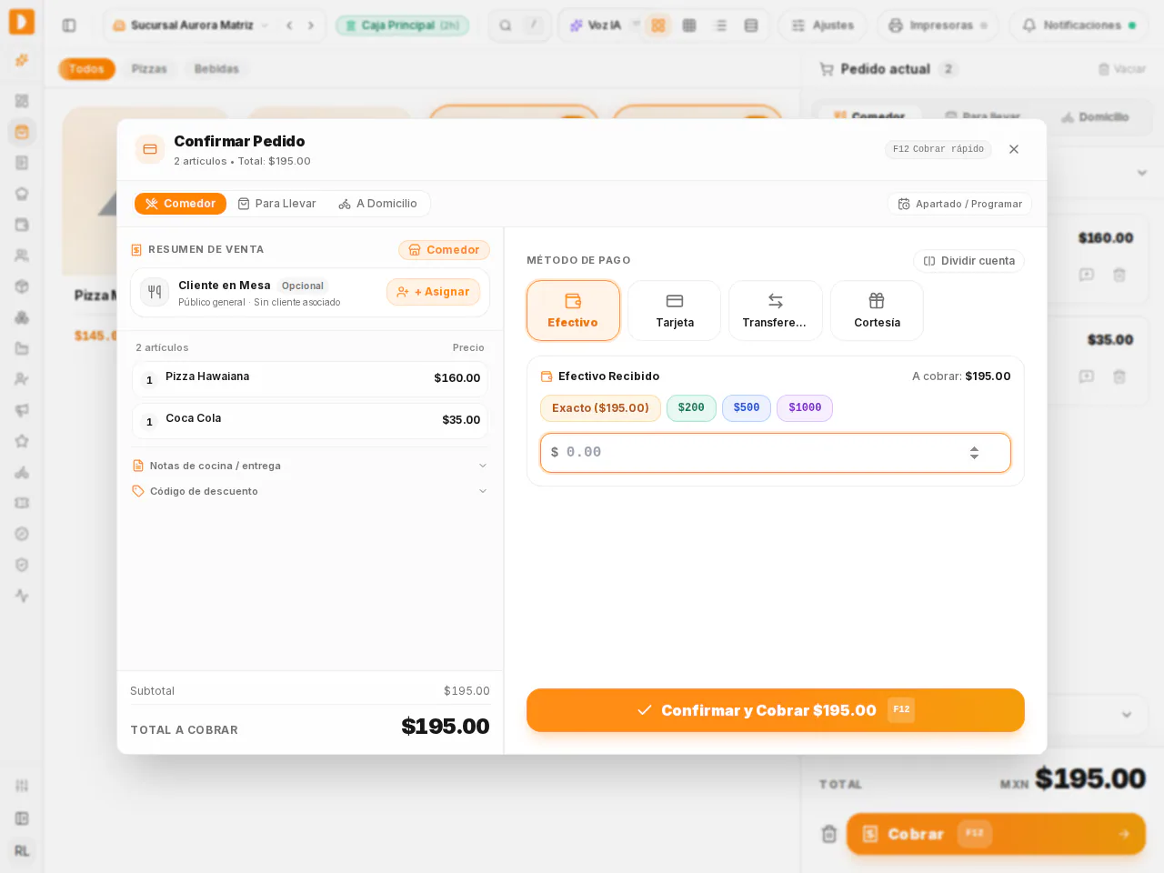Select Efectivo as the payment method
1164x873 pixels.
[x=573, y=311]
